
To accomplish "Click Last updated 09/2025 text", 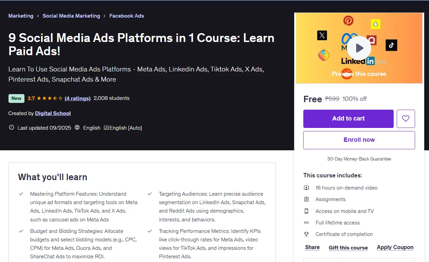I will coord(44,128).
